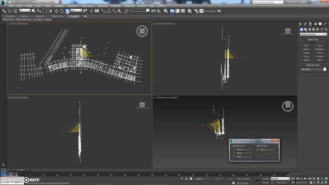Viewport: 329px width, 185px height.
Task: Open the Utilities tab in command panel
Action: [325, 24]
